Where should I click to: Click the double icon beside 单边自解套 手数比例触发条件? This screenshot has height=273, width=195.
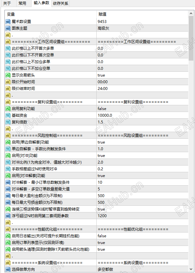coord(8,149)
